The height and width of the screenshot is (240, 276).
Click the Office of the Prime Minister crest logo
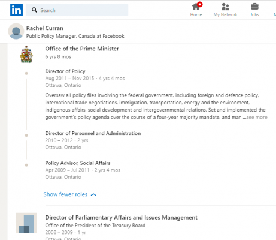pos(26,54)
